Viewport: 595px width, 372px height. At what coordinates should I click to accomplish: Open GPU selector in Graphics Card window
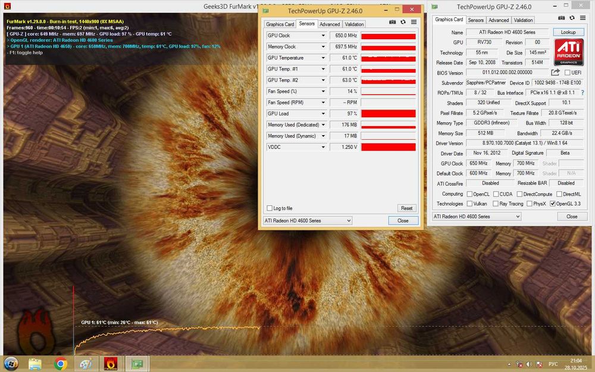(477, 217)
